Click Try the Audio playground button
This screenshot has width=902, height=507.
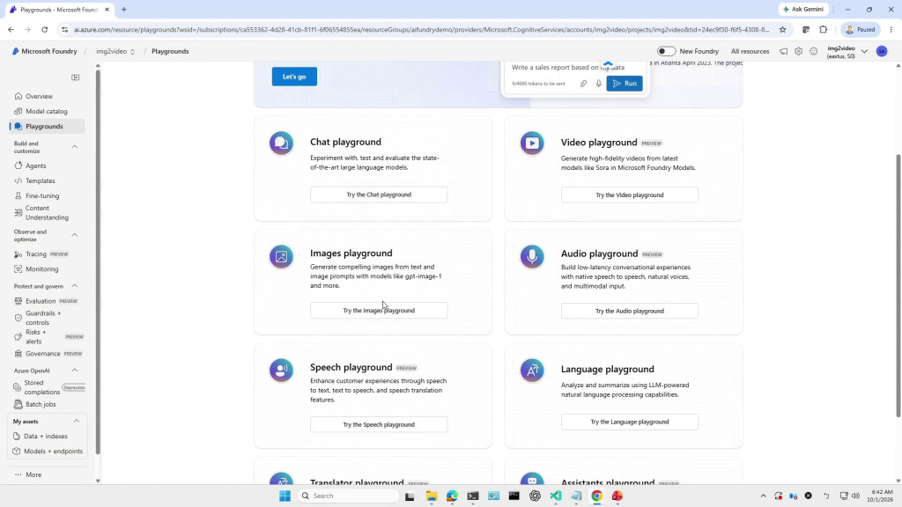[629, 311]
